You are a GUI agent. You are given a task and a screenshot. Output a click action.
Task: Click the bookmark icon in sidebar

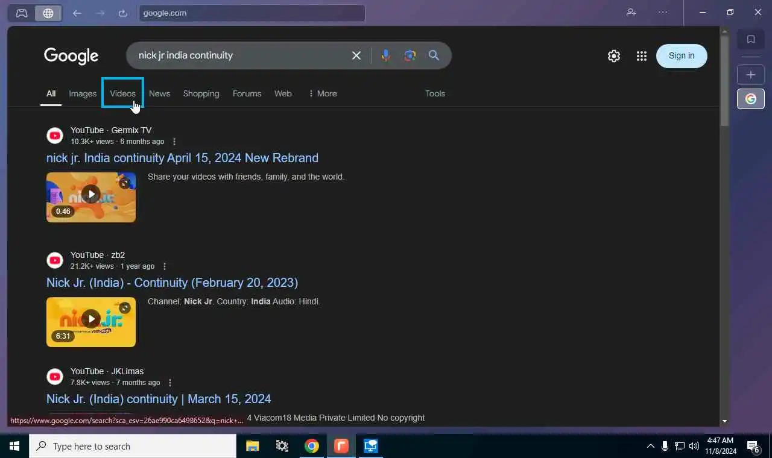point(751,39)
